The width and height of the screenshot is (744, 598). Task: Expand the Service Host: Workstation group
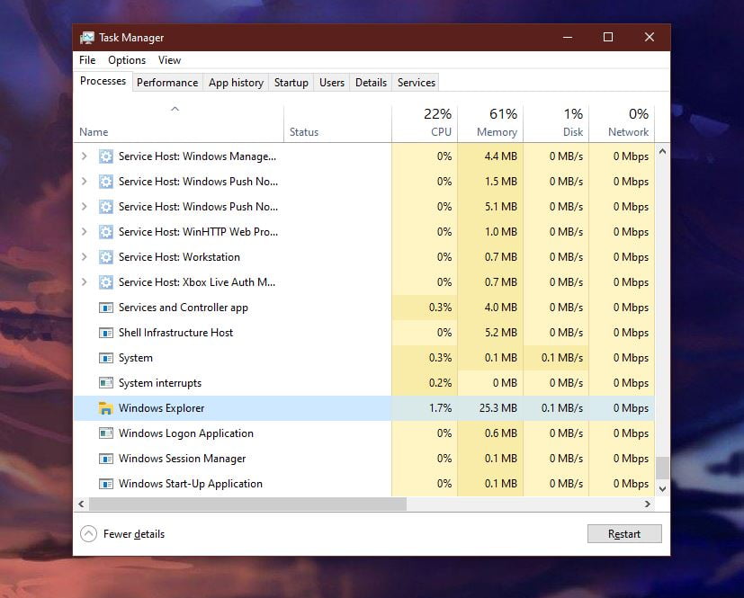pyautogui.click(x=84, y=256)
